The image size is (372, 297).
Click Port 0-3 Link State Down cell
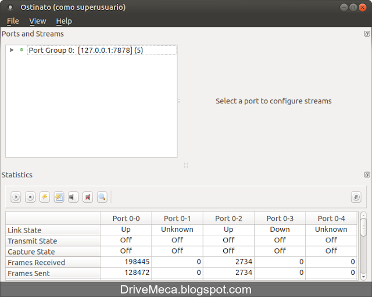pos(280,230)
